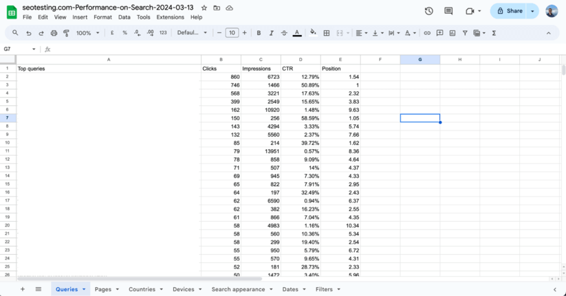Image resolution: width=566 pixels, height=296 pixels.
Task: Create a filter
Action: pos(465,33)
